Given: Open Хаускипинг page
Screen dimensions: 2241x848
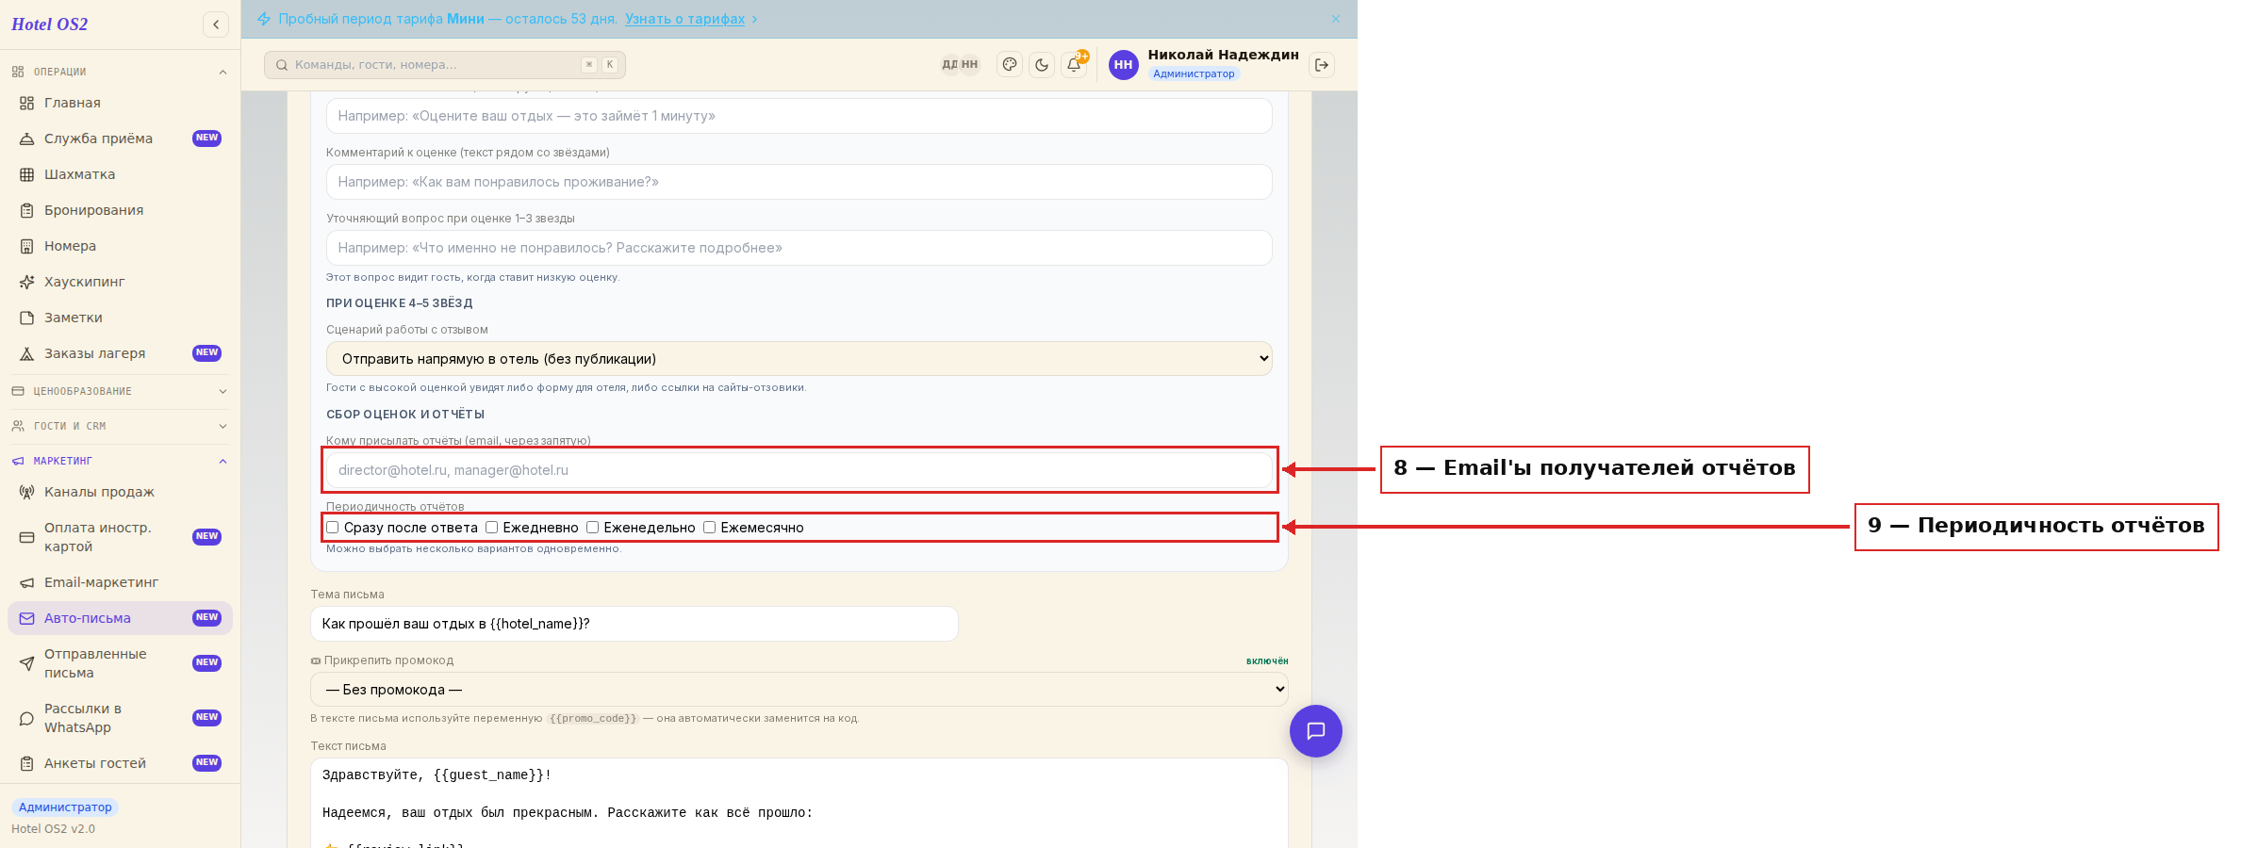Looking at the screenshot, I should (120, 282).
